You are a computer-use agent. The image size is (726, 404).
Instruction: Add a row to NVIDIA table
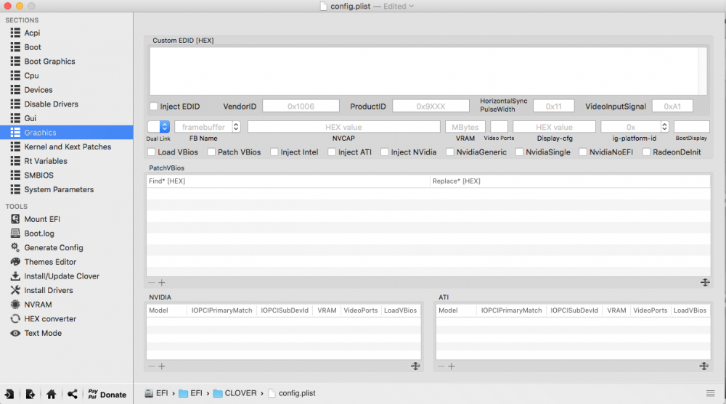pyautogui.click(x=162, y=366)
